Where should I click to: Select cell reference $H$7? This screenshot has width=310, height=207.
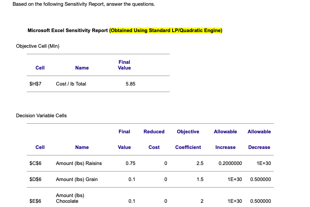[x=36, y=84]
